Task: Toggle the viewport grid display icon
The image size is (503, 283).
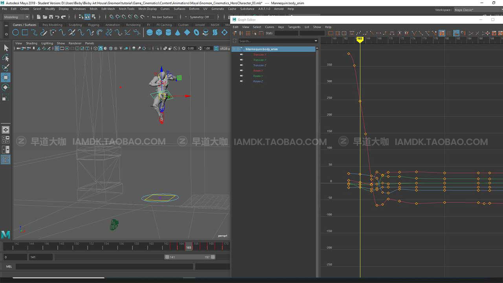Action: [x=57, y=48]
